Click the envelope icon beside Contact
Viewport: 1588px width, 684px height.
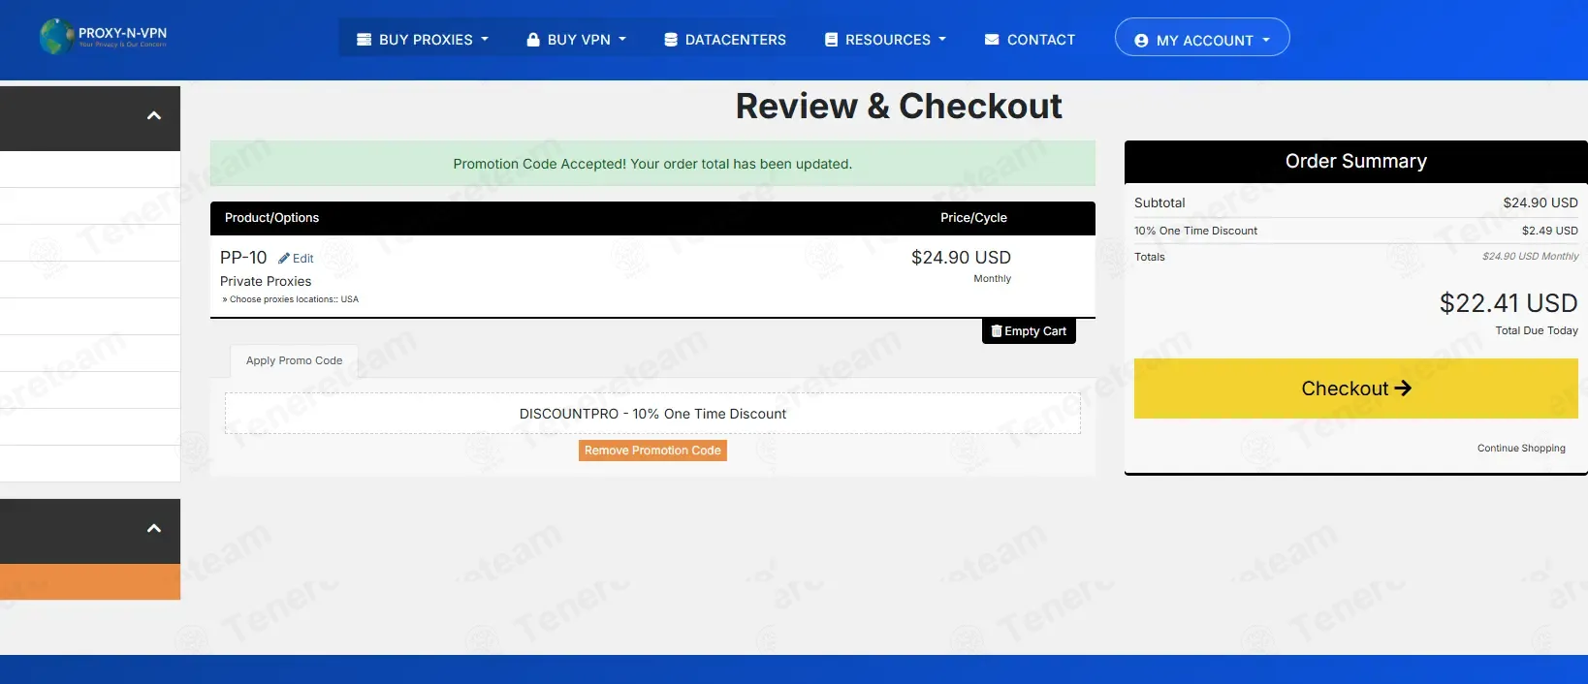click(x=992, y=40)
